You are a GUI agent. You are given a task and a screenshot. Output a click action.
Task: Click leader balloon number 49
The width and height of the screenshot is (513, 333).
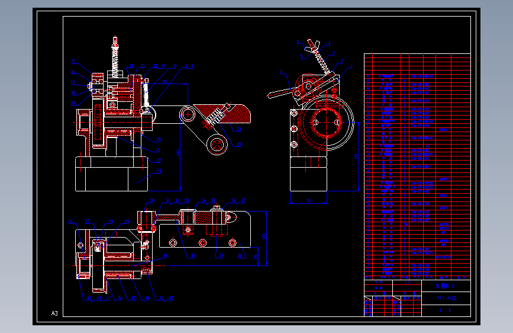[89, 298]
